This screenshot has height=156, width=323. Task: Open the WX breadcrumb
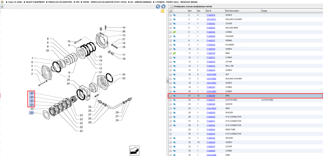coord(78,2)
